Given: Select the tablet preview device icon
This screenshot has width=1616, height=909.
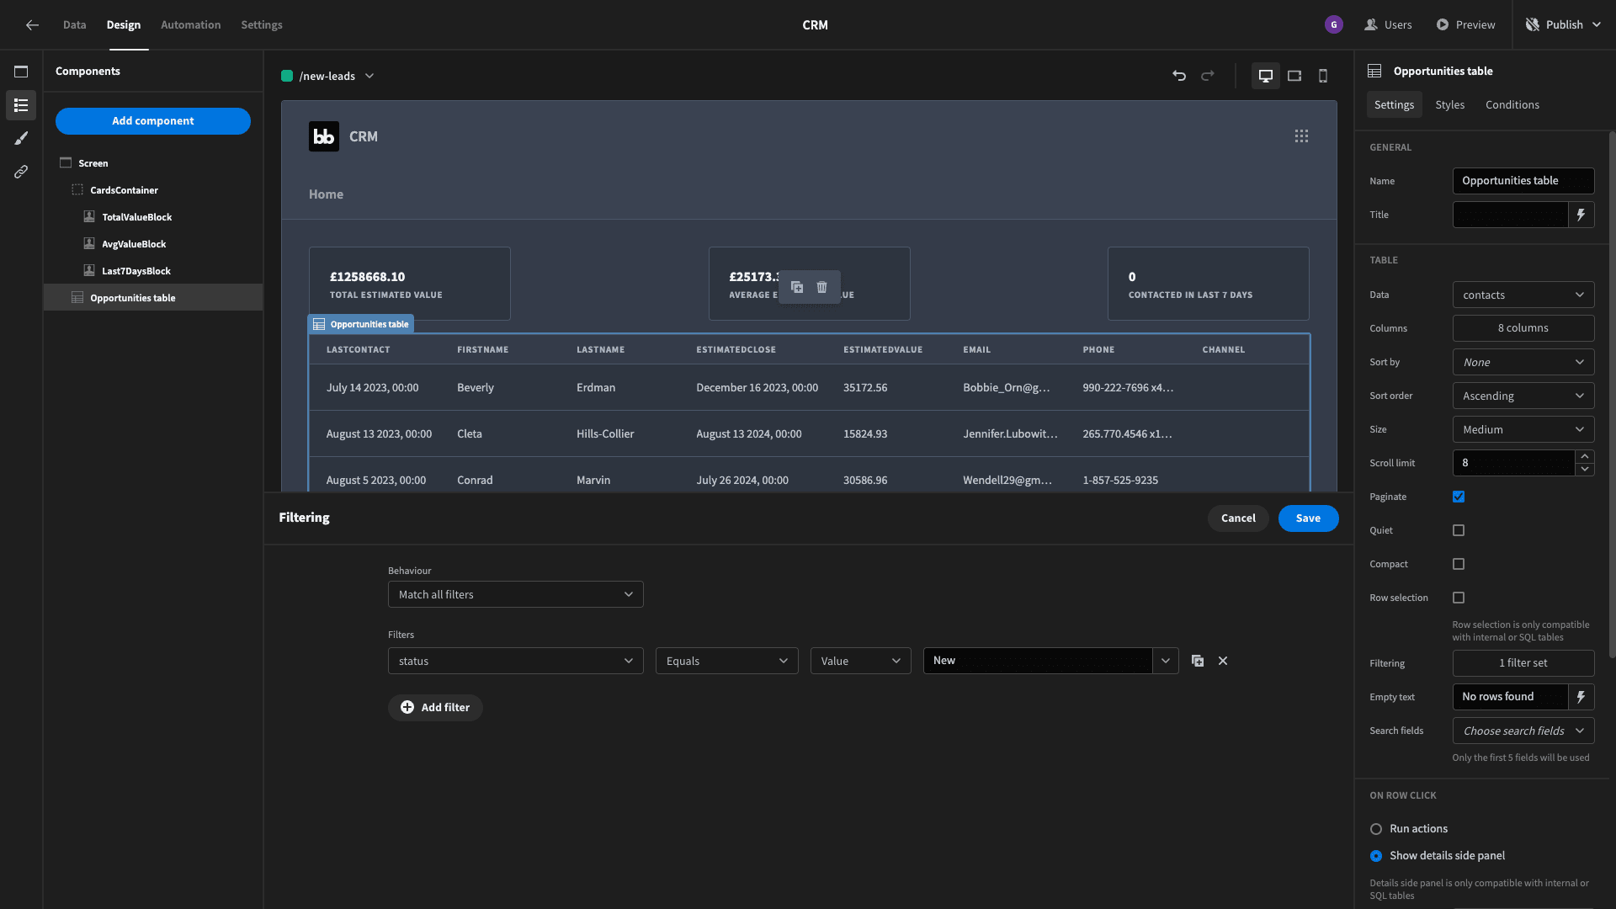Looking at the screenshot, I should 1294,76.
